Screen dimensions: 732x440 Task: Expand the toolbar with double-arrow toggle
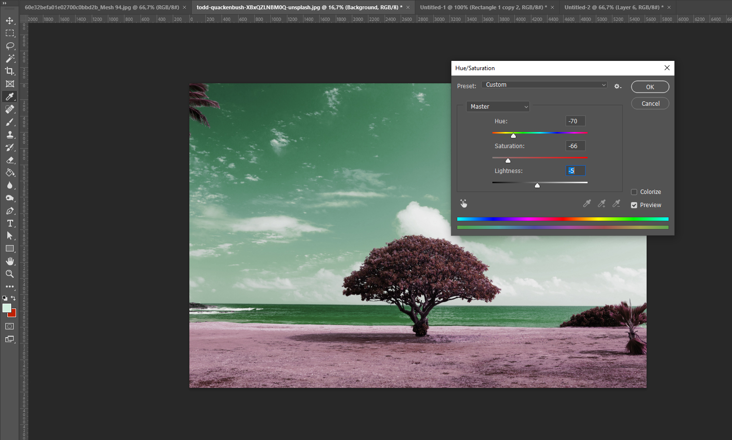pos(5,3)
